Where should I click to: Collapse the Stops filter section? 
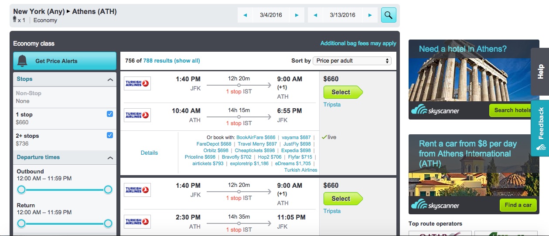[x=110, y=80]
